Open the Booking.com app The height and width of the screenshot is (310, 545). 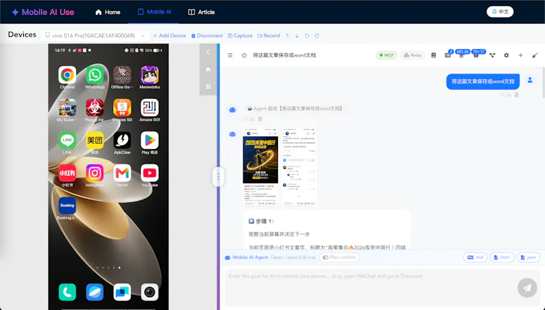coord(67,205)
